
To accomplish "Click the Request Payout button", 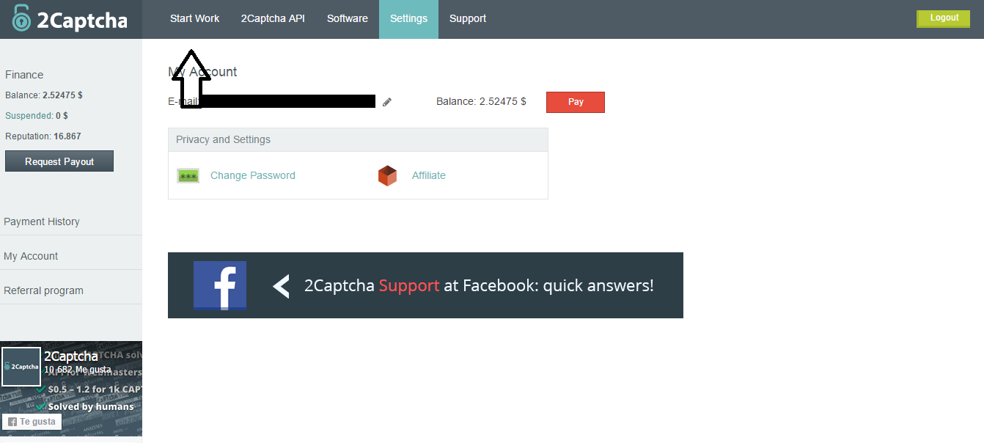I will click(59, 161).
